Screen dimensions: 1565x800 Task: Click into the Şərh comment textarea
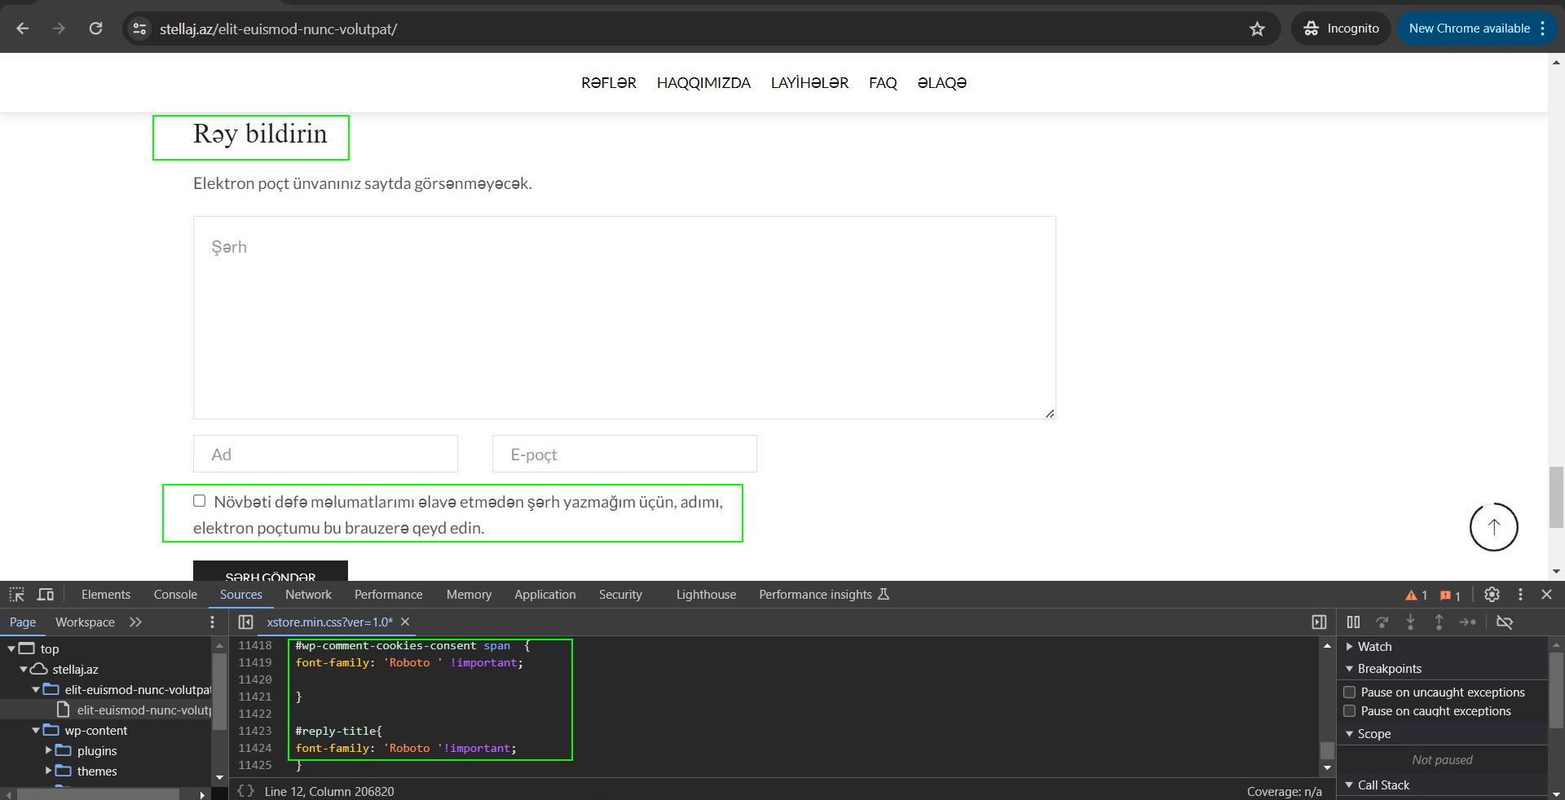point(624,318)
